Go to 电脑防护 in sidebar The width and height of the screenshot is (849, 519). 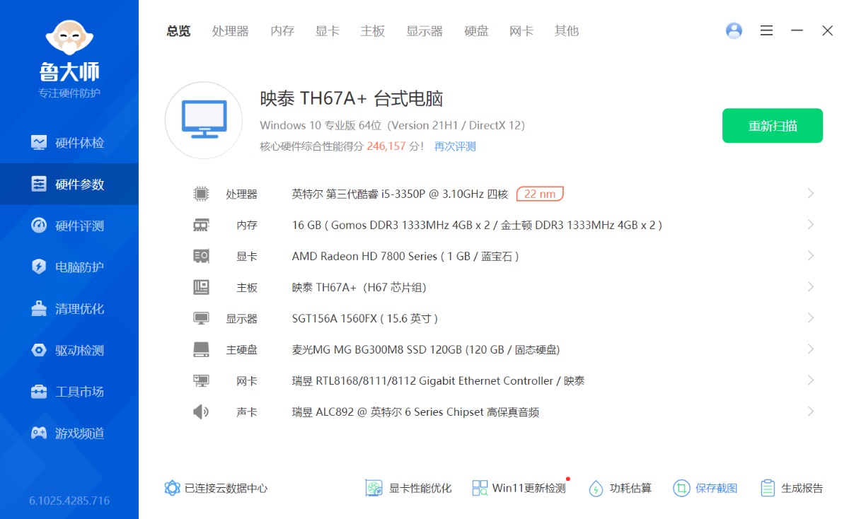pos(69,267)
